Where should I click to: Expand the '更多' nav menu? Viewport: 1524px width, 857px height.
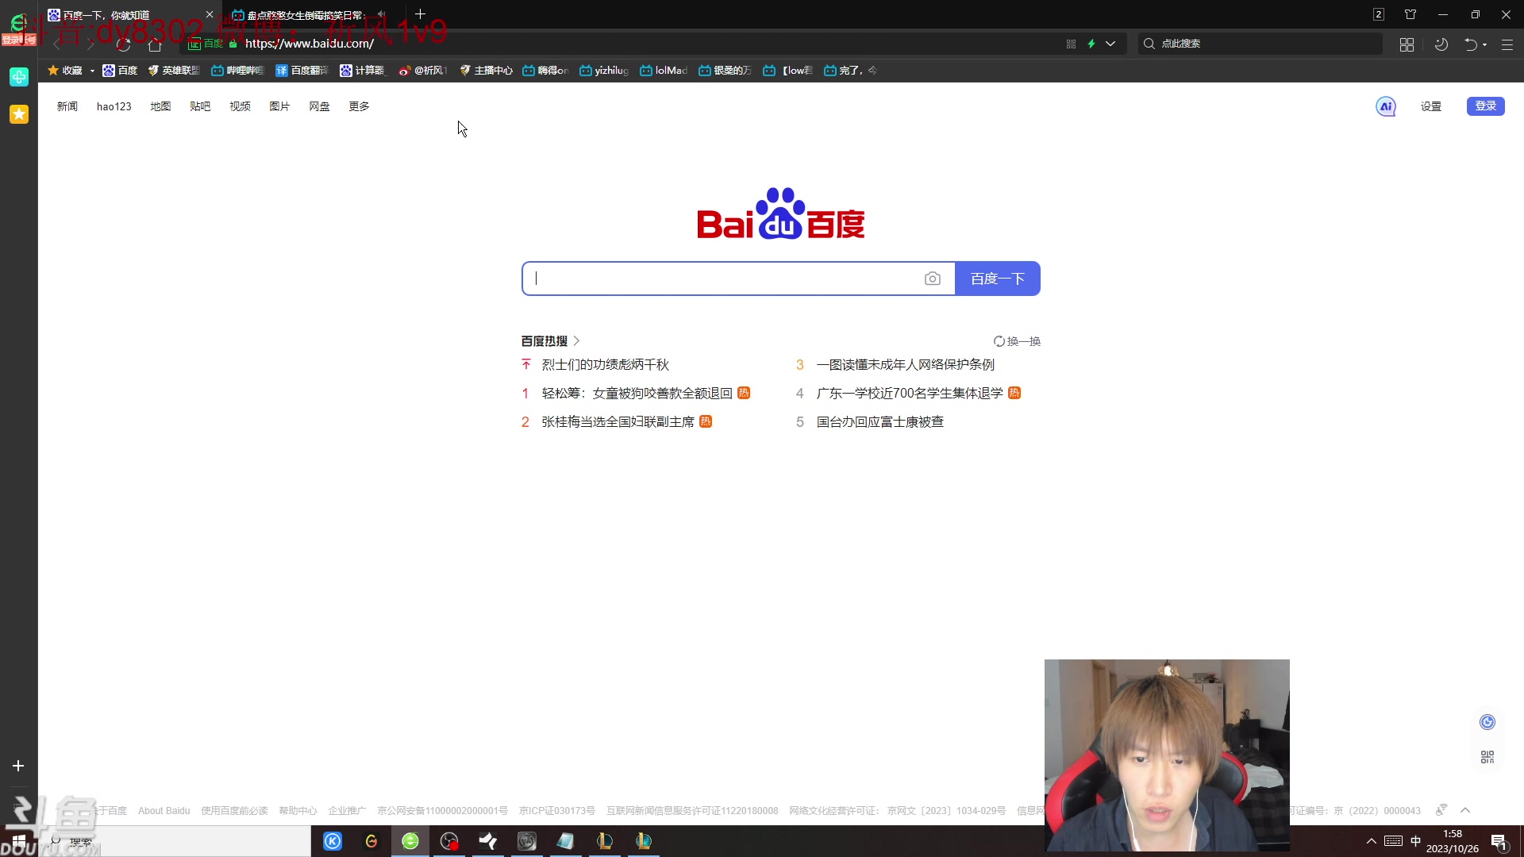coord(359,106)
